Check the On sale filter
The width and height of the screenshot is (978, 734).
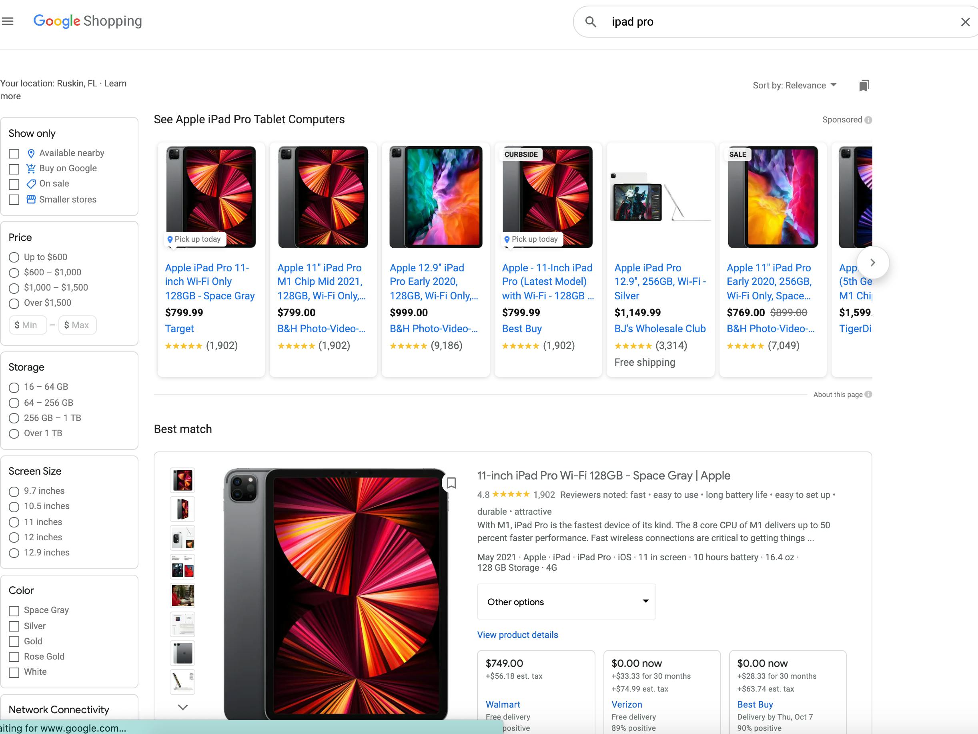(x=14, y=184)
